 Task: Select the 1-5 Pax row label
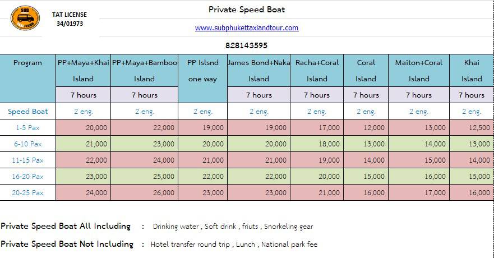coord(27,127)
